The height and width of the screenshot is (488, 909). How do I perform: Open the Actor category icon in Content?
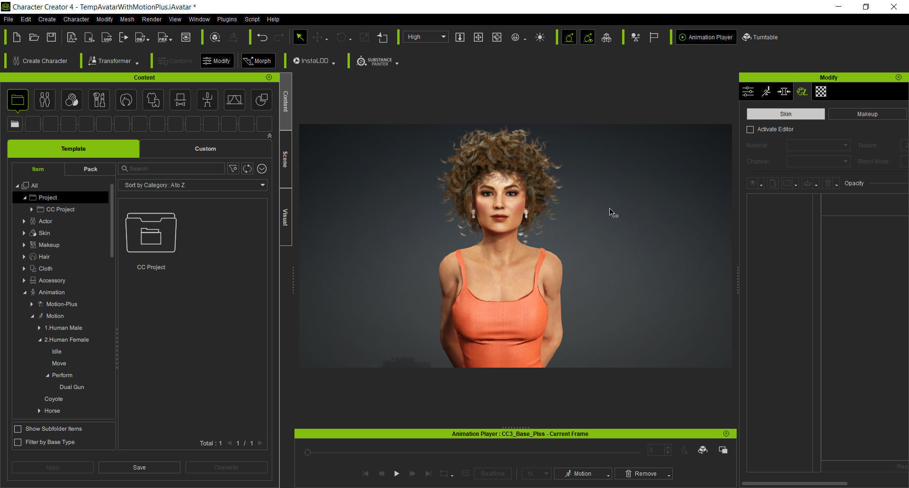pos(45,99)
